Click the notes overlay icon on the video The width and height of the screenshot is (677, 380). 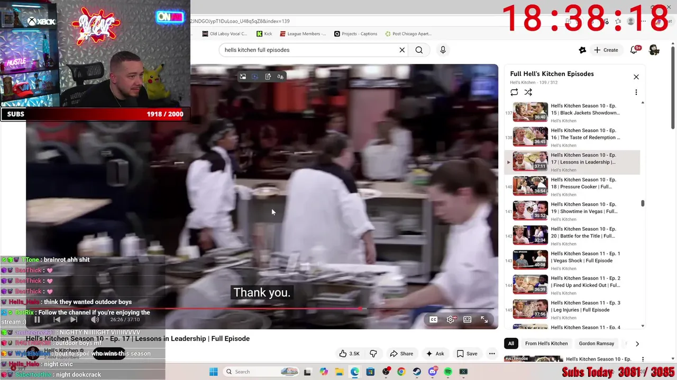268,77
